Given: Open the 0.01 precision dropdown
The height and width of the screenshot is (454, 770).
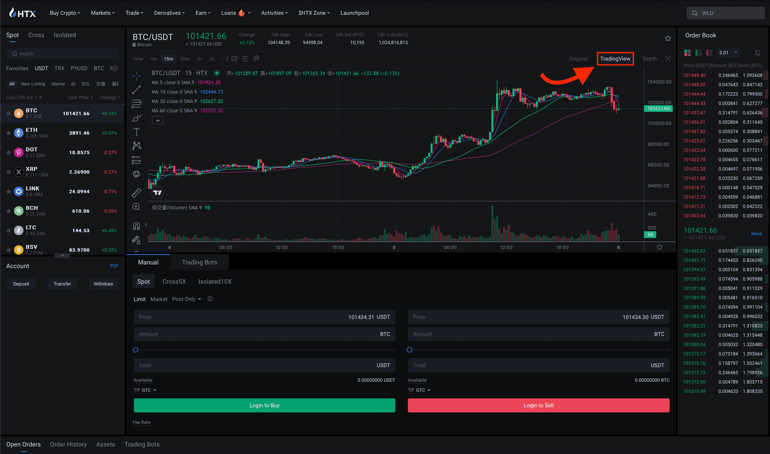Looking at the screenshot, I should 727,53.
